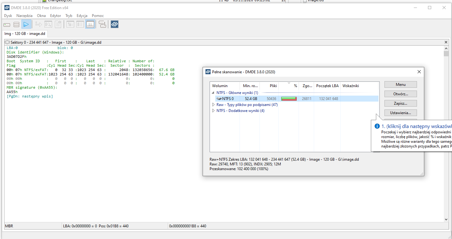
Task: Open the Edycja menu
Action: 82,15
